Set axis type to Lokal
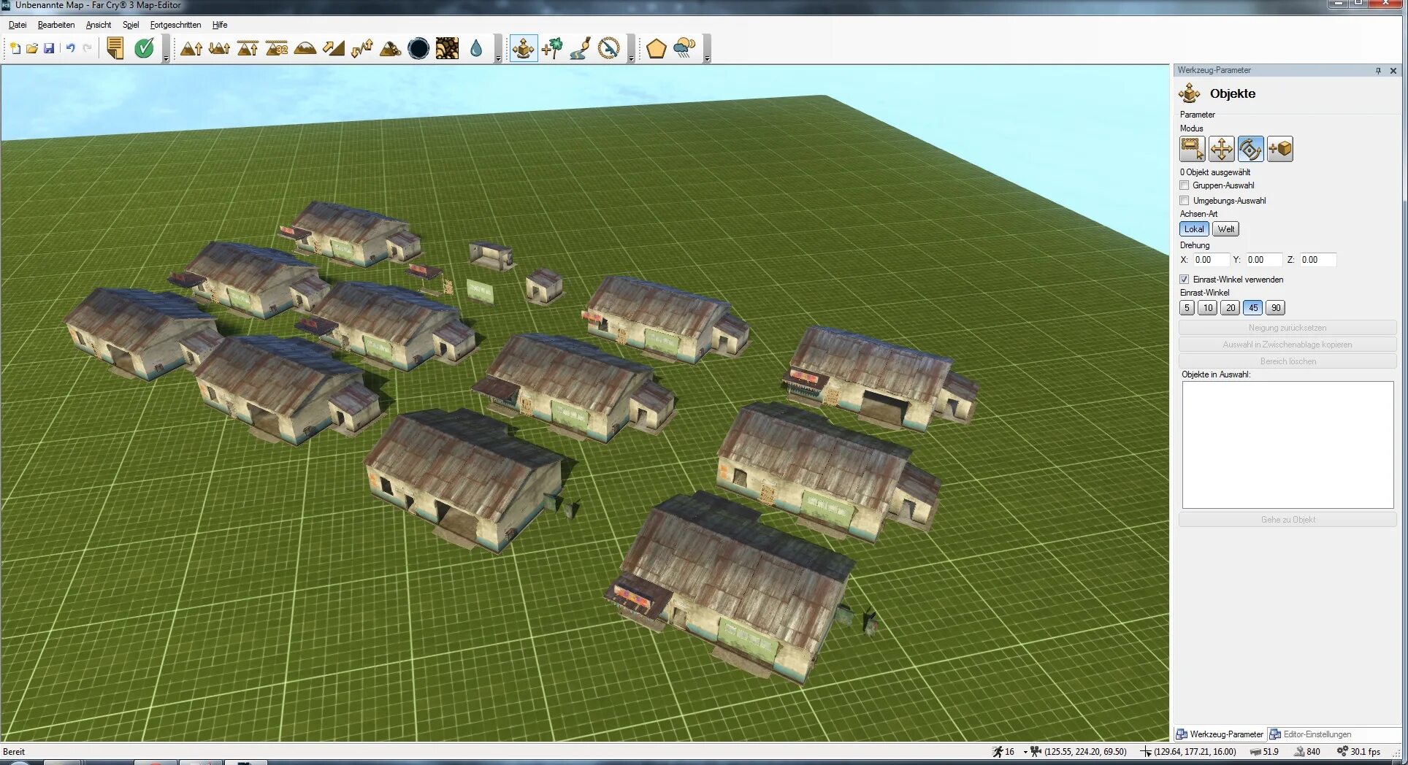This screenshot has width=1408, height=765. point(1194,229)
